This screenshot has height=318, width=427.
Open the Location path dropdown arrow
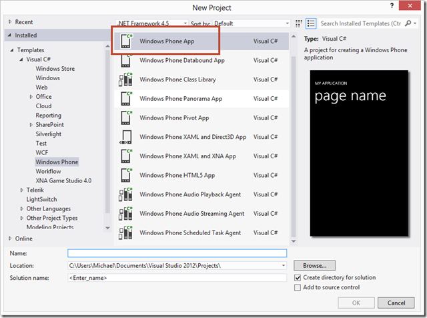(x=283, y=265)
